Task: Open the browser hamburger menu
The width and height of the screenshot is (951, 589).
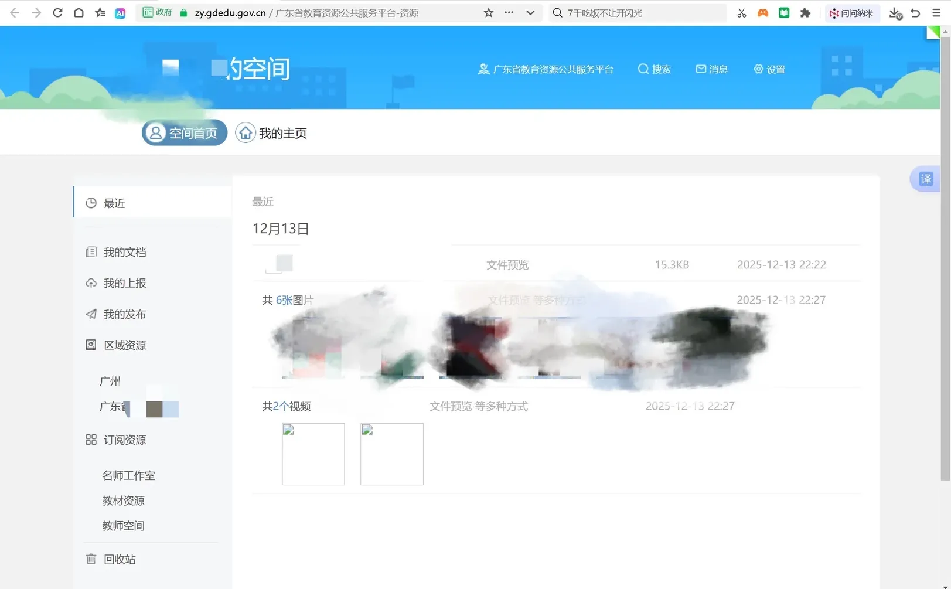Action: 936,12
